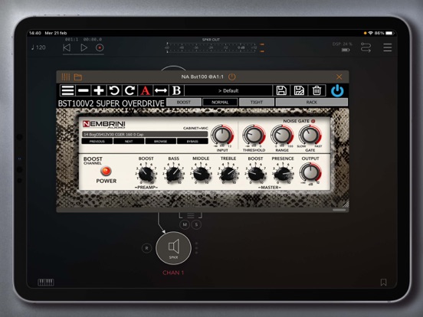The height and width of the screenshot is (317, 423).
Task: Click the BASS knob
Action: pos(173,174)
